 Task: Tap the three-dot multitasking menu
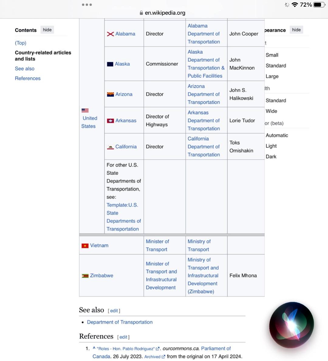tap(87, 5)
